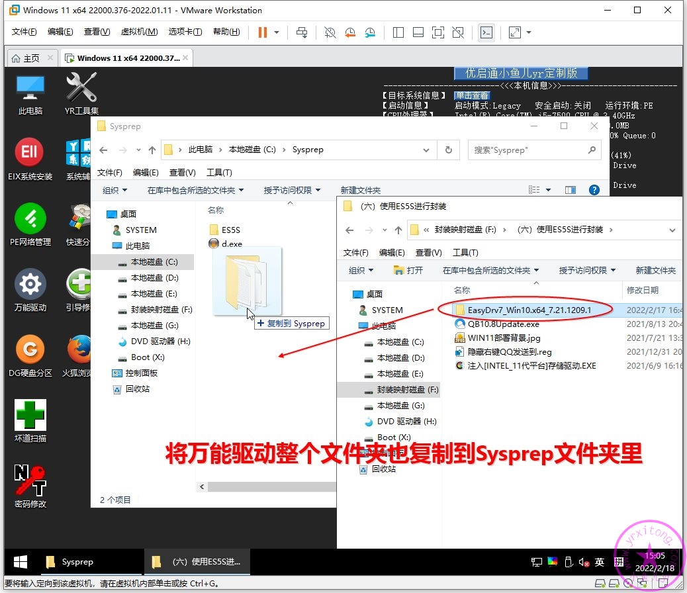Screen dimensions: 687x593
Task: Open the 授予访问权限 dropdown in Sysprep window
Action: (293, 190)
